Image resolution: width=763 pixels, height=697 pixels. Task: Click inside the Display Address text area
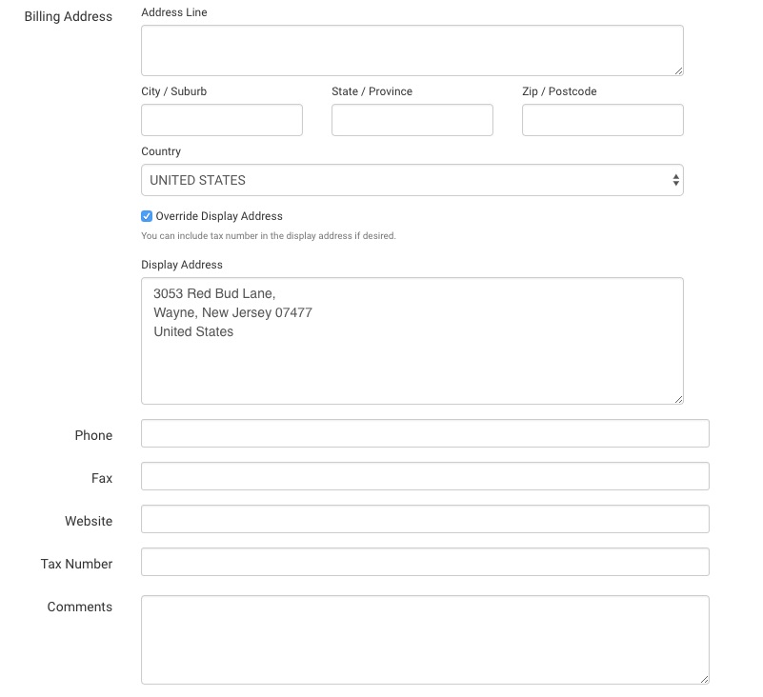point(412,341)
